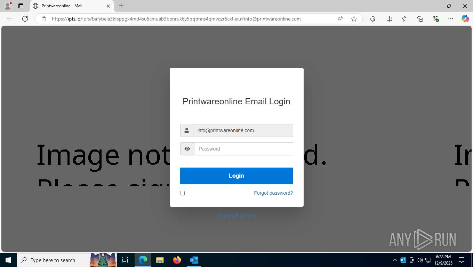The width and height of the screenshot is (473, 267).
Task: Click into the Password field
Action: click(x=243, y=149)
